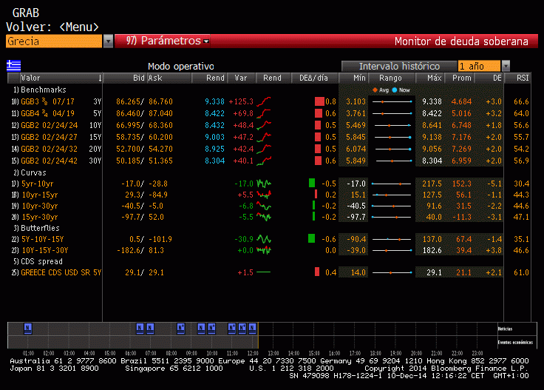Click the Grecia country field

point(54,41)
